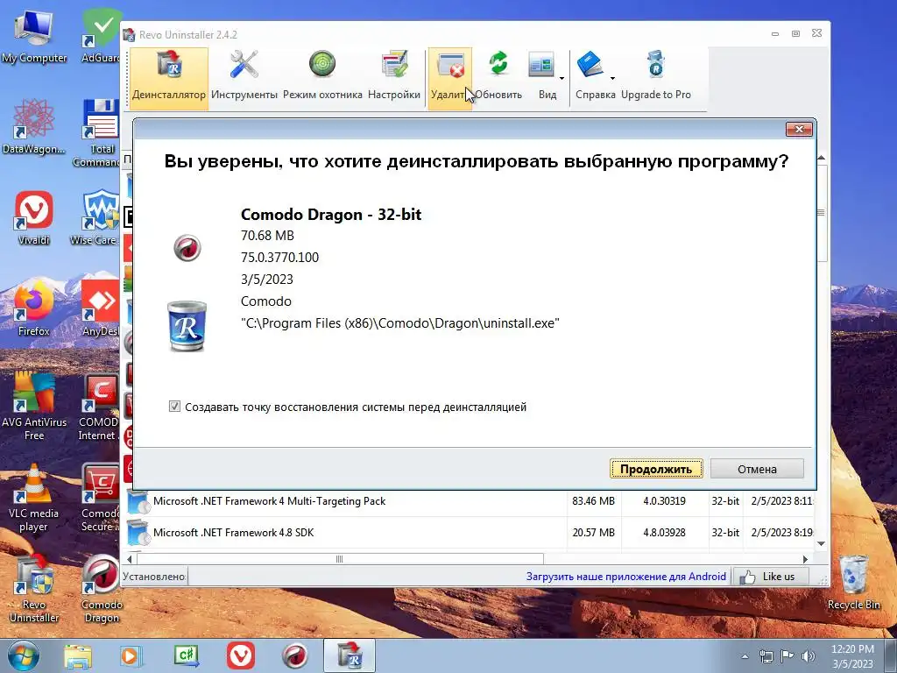
Task: Open media player from taskbar
Action: click(131, 656)
